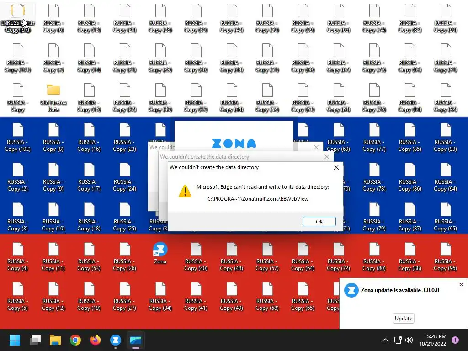Click the Zona icon in the update notification

[351, 290]
